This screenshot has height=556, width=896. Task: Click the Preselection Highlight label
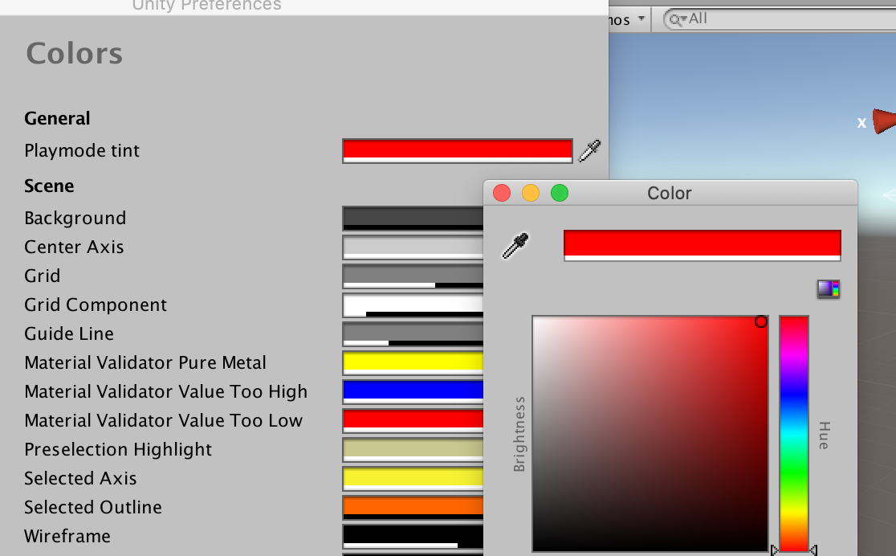coord(118,450)
